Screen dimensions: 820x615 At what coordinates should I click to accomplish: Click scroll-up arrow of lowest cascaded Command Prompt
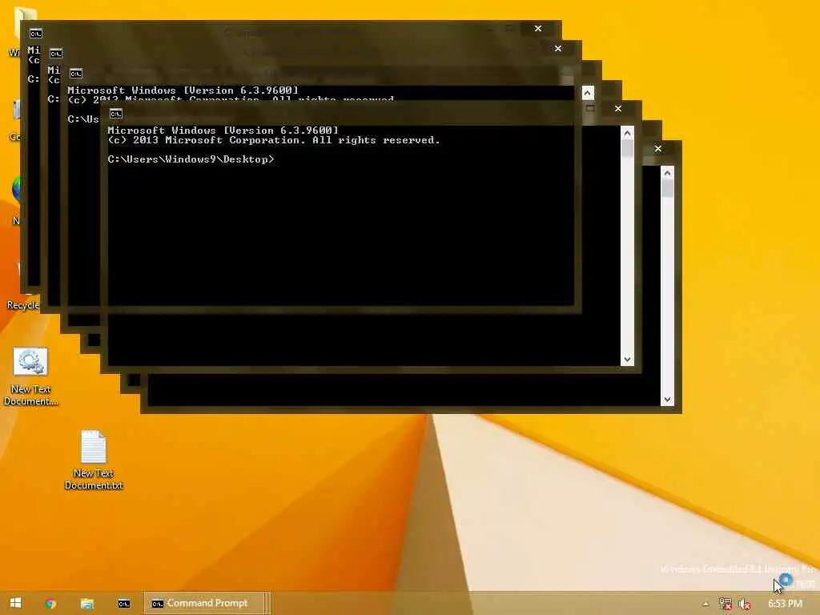coord(667,173)
